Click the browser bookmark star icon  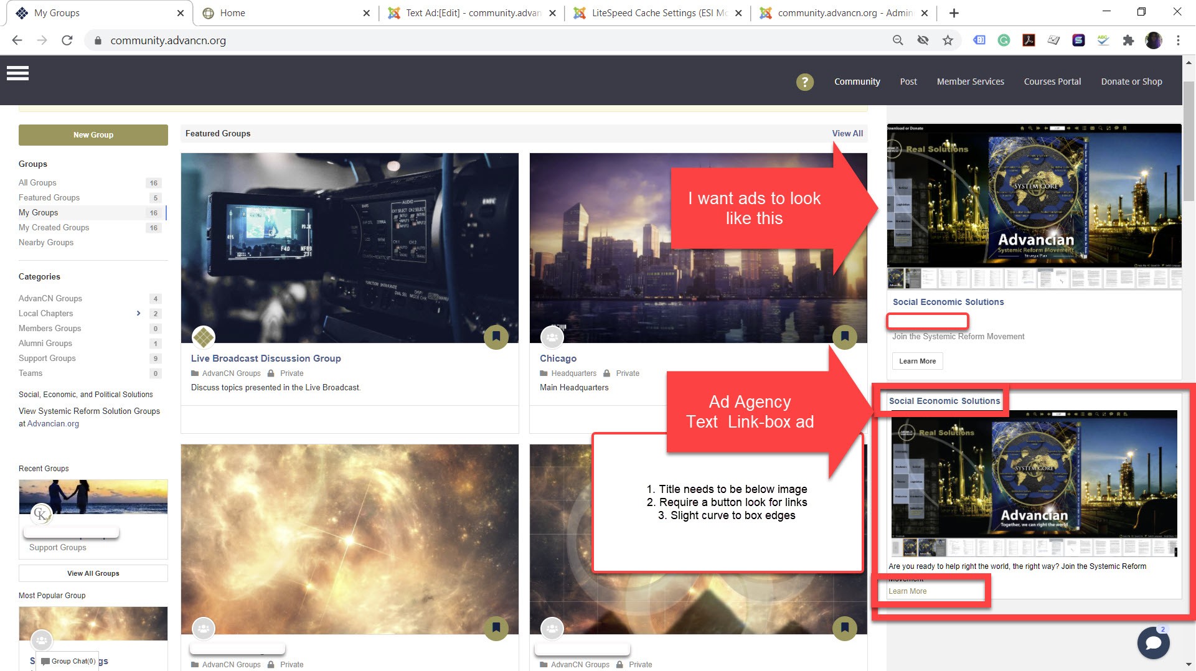[948, 40]
